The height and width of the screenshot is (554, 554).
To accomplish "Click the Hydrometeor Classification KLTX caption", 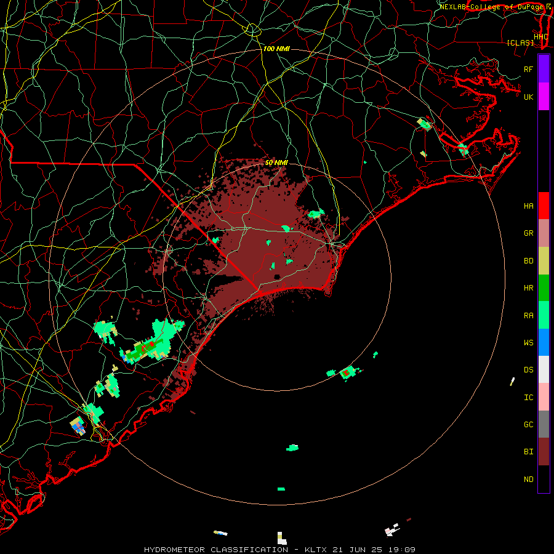I will pyautogui.click(x=279, y=550).
